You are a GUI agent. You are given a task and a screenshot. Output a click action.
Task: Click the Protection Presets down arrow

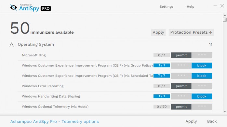click(211, 32)
